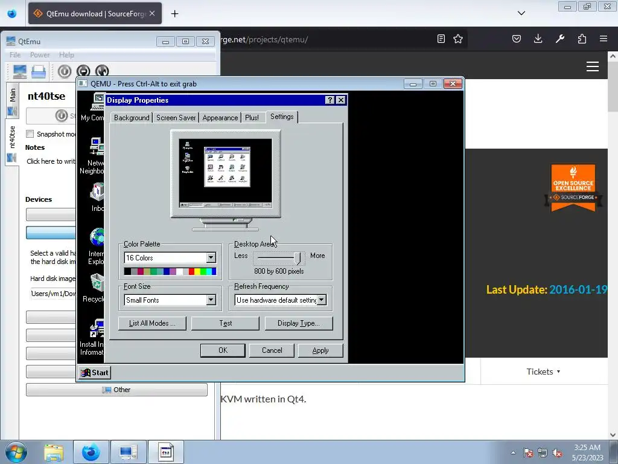Open the Power menu in QtEmu
Viewport: 618px width, 464px height.
point(40,55)
